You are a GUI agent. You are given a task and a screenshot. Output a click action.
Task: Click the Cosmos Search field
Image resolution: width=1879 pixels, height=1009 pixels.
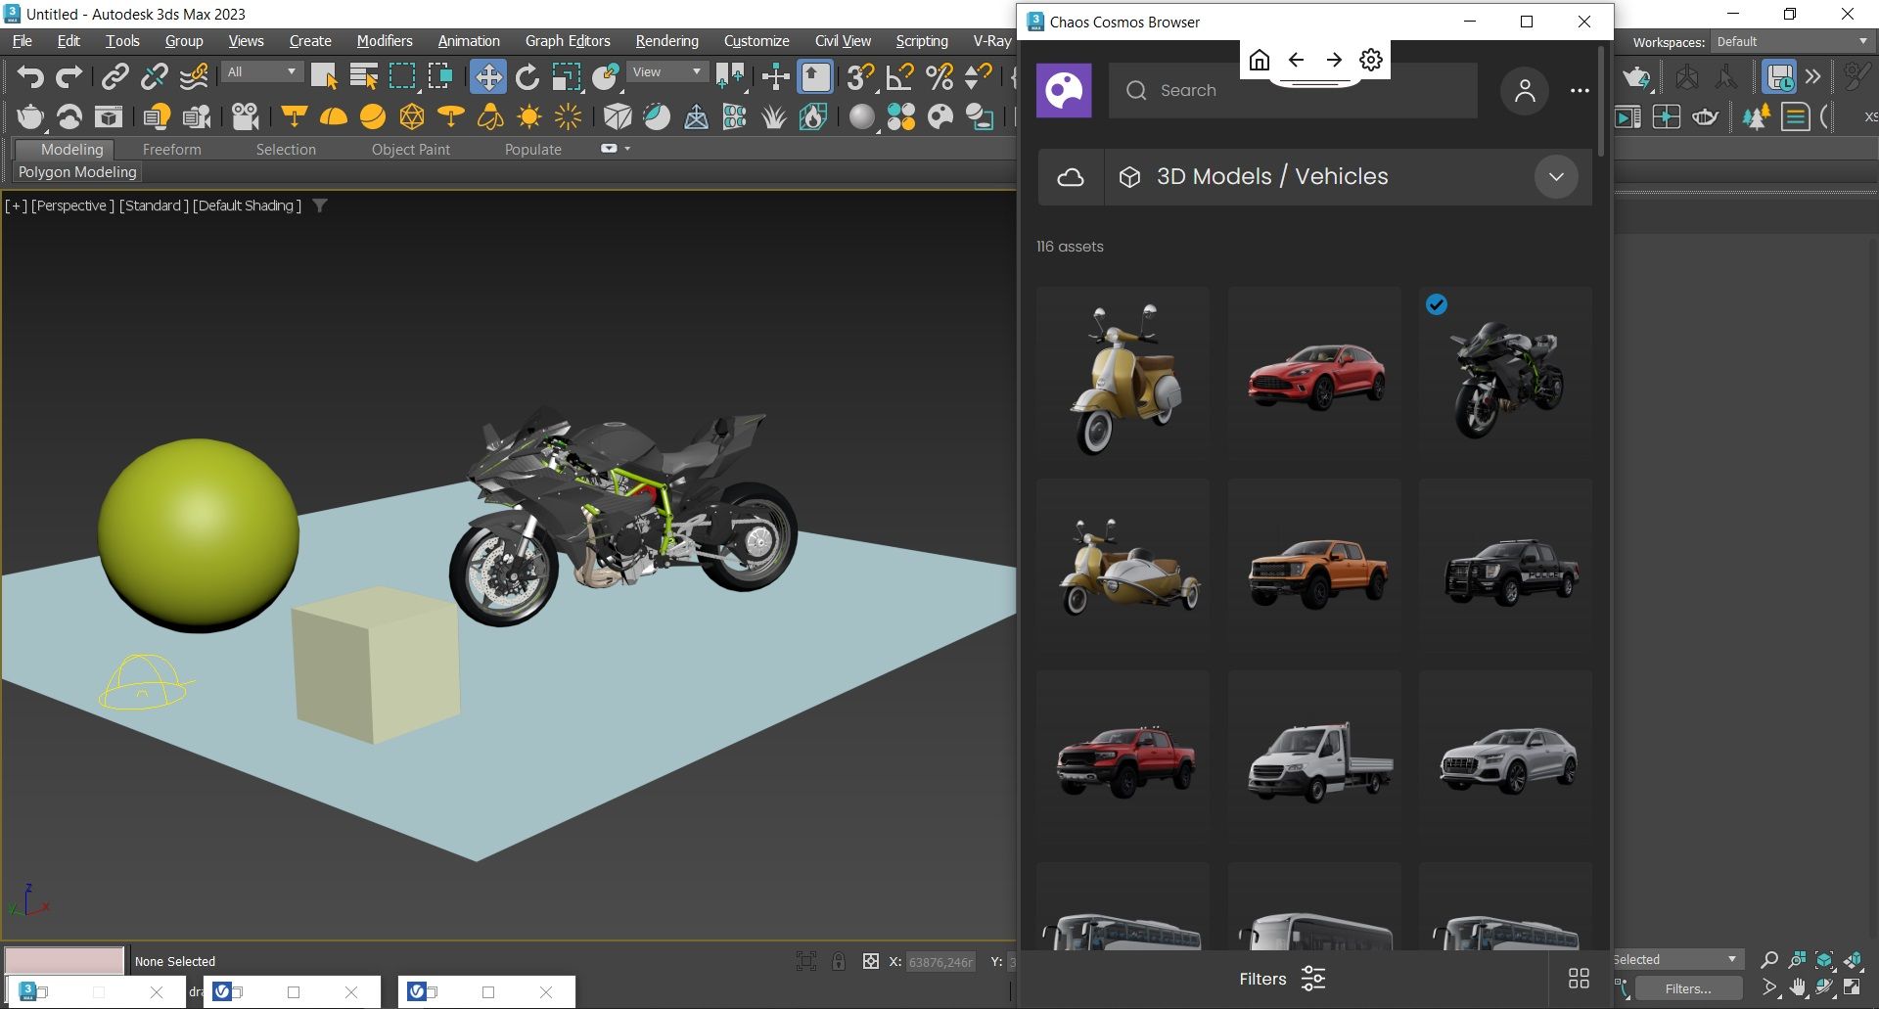[x=1293, y=90]
